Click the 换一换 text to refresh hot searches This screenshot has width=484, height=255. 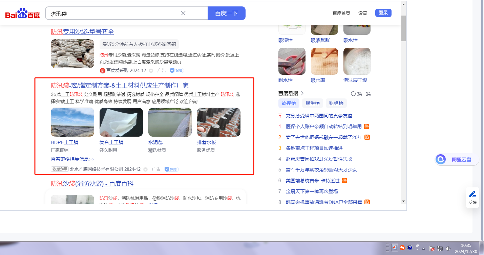click(x=364, y=94)
